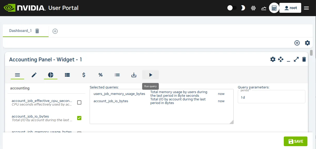This screenshot has width=316, height=149.
Task: Uncheck account_job_io_bytes checkbox
Action: [x=79, y=118]
